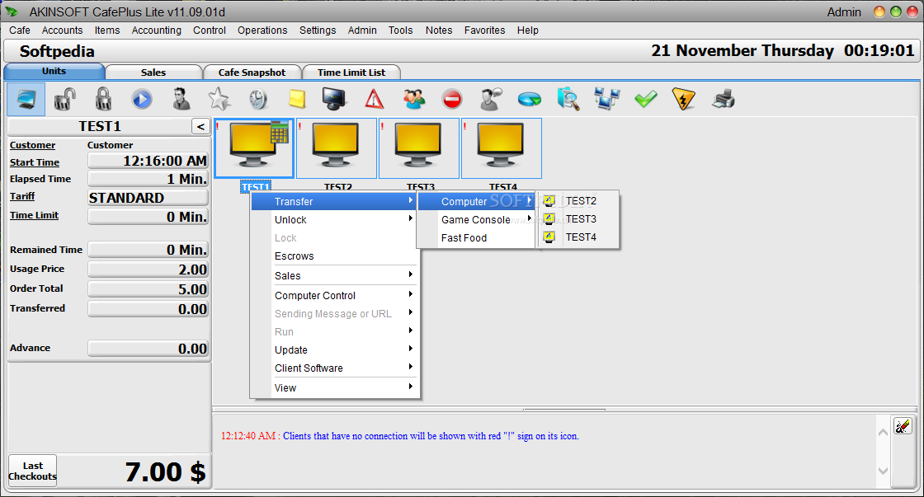Viewport: 924px width, 497px height.
Task: Expand the Sales context submenu
Action: point(335,275)
